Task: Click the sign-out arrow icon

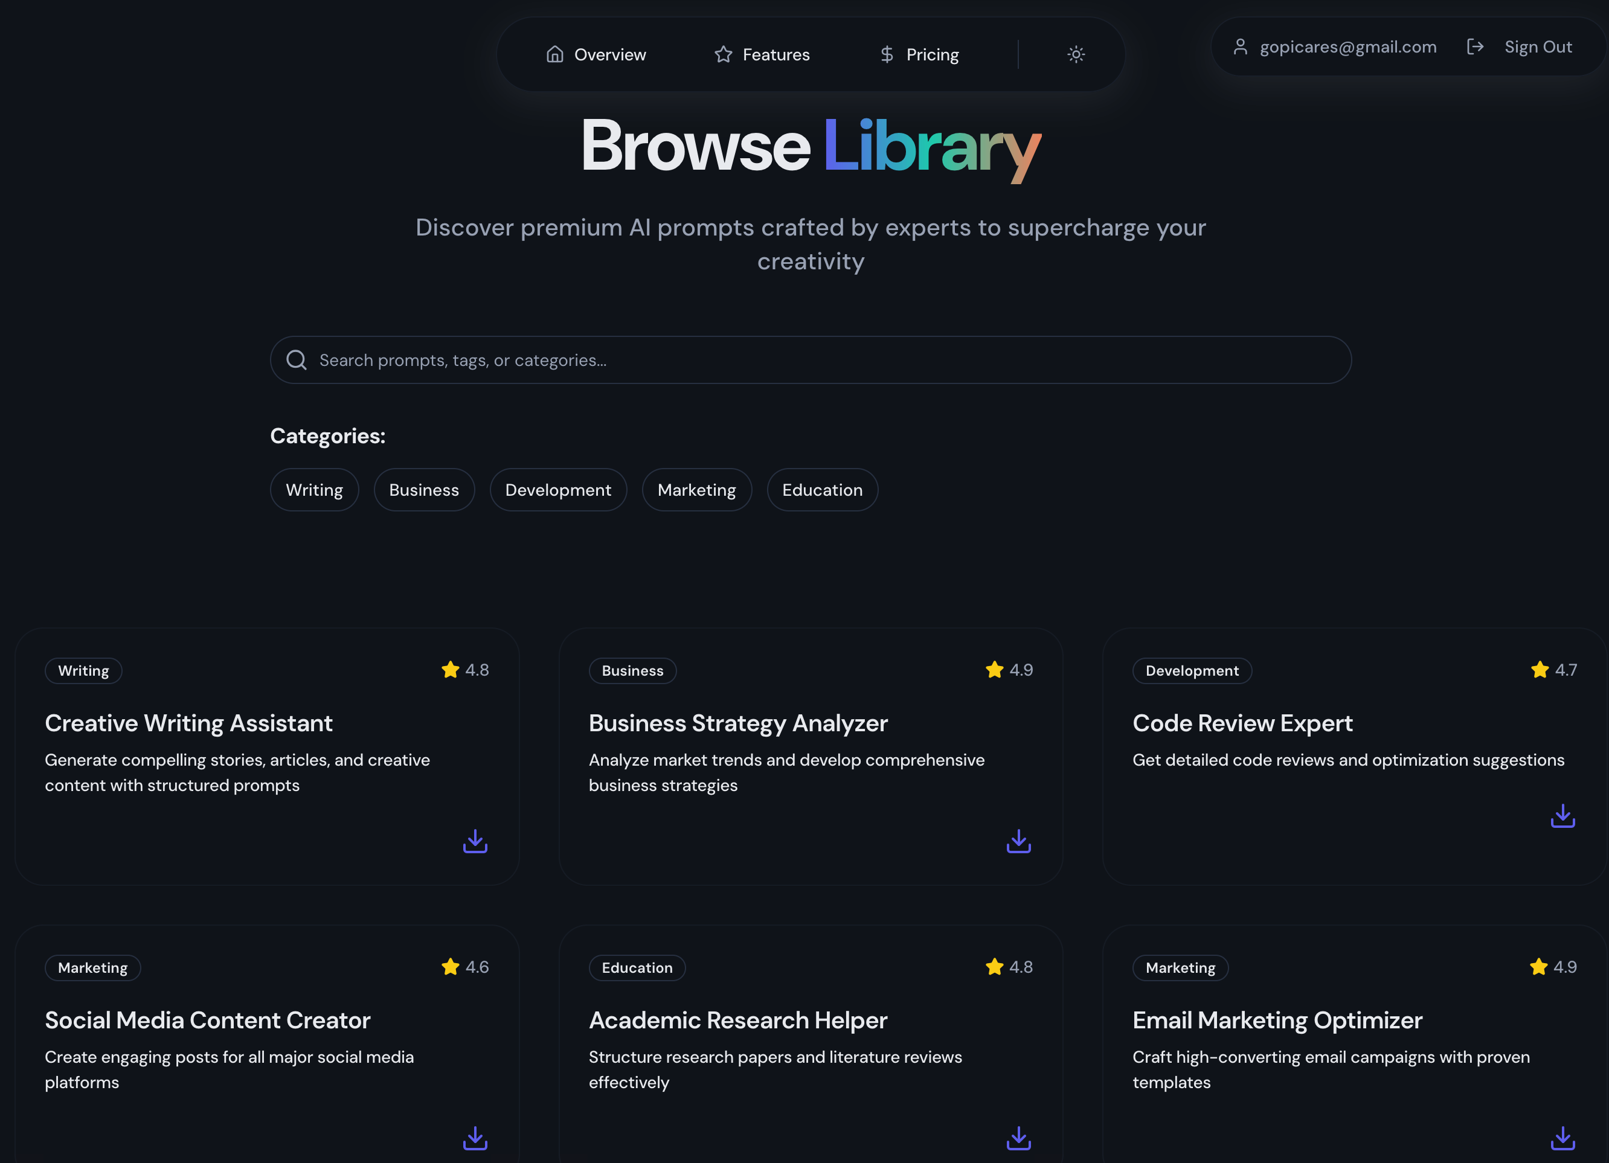Action: (1475, 47)
